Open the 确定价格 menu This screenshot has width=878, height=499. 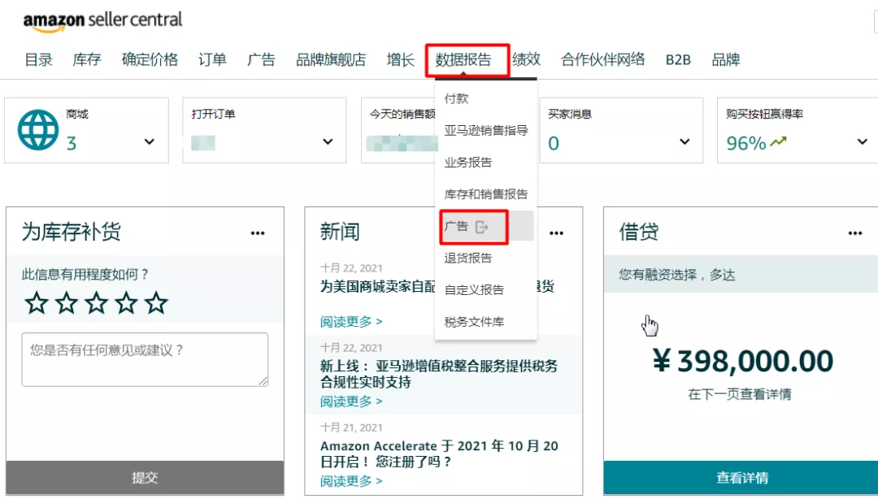[150, 59]
